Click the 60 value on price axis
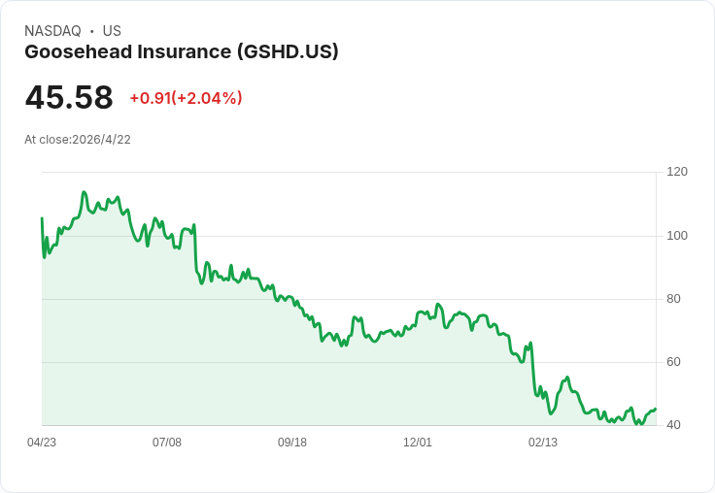The width and height of the screenshot is (715, 493). (x=673, y=362)
